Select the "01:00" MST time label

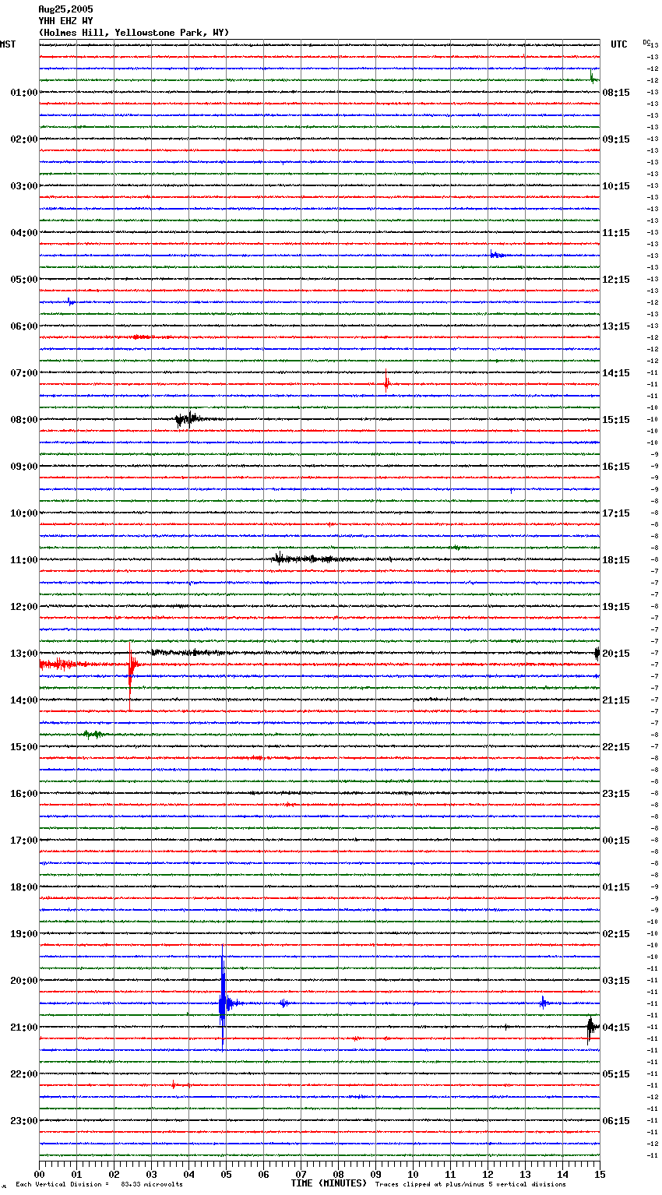24,93
